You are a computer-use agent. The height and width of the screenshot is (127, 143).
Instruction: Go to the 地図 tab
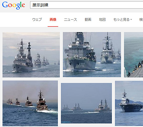pyautogui.click(x=102, y=19)
